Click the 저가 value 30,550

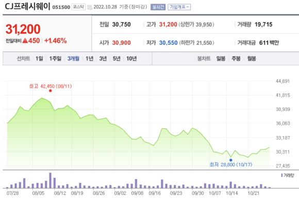[x=169, y=43]
